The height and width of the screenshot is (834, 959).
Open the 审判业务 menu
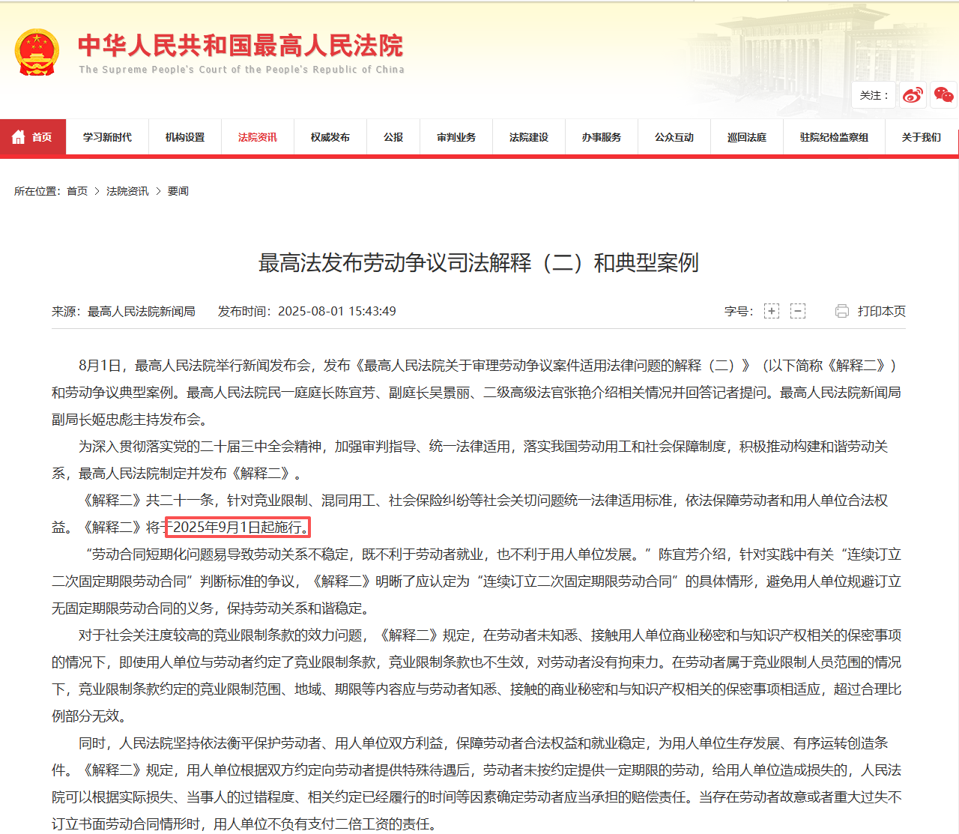pyautogui.click(x=456, y=137)
